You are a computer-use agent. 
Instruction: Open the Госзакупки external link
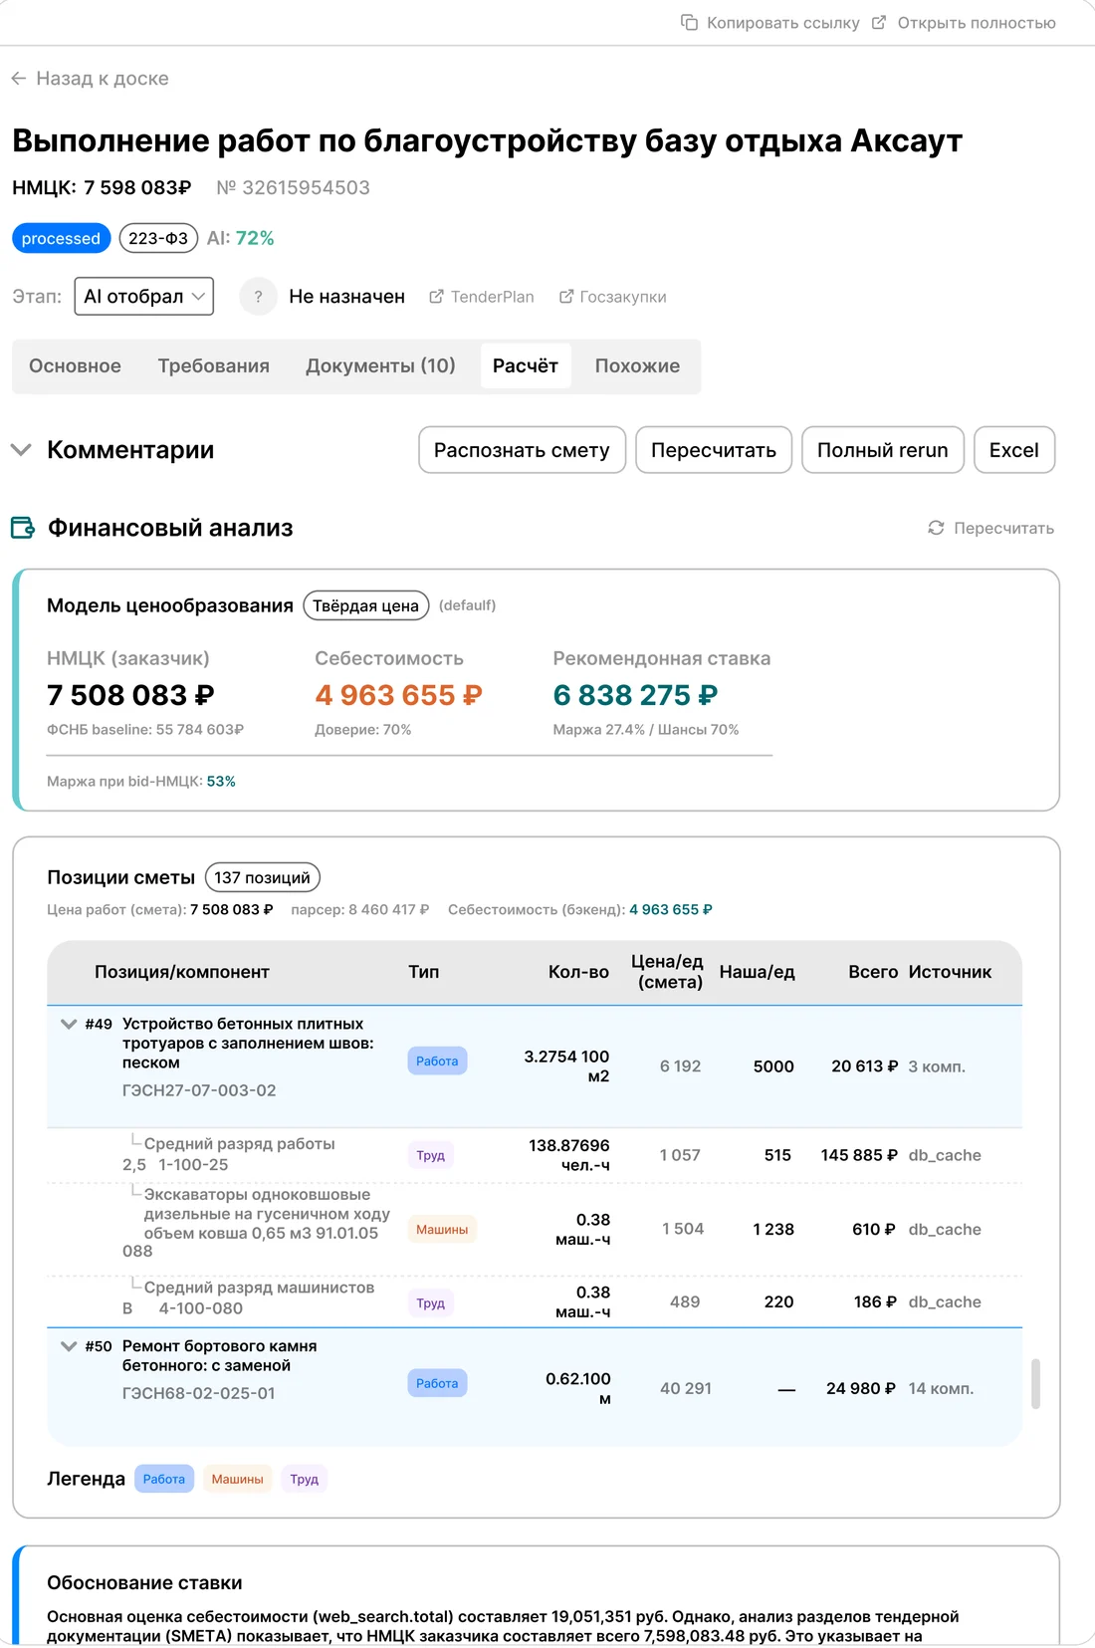612,297
